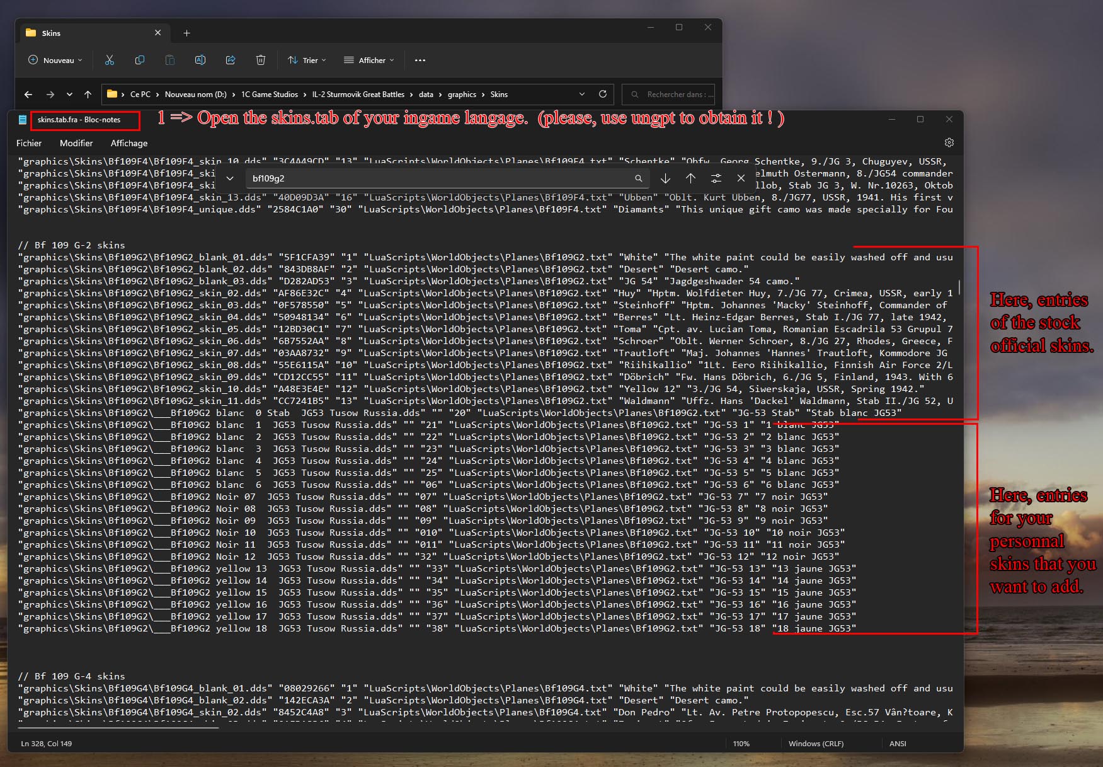Click 'Ln 328, Col 149' status text
Screen dimensions: 1103x767
tap(47, 744)
